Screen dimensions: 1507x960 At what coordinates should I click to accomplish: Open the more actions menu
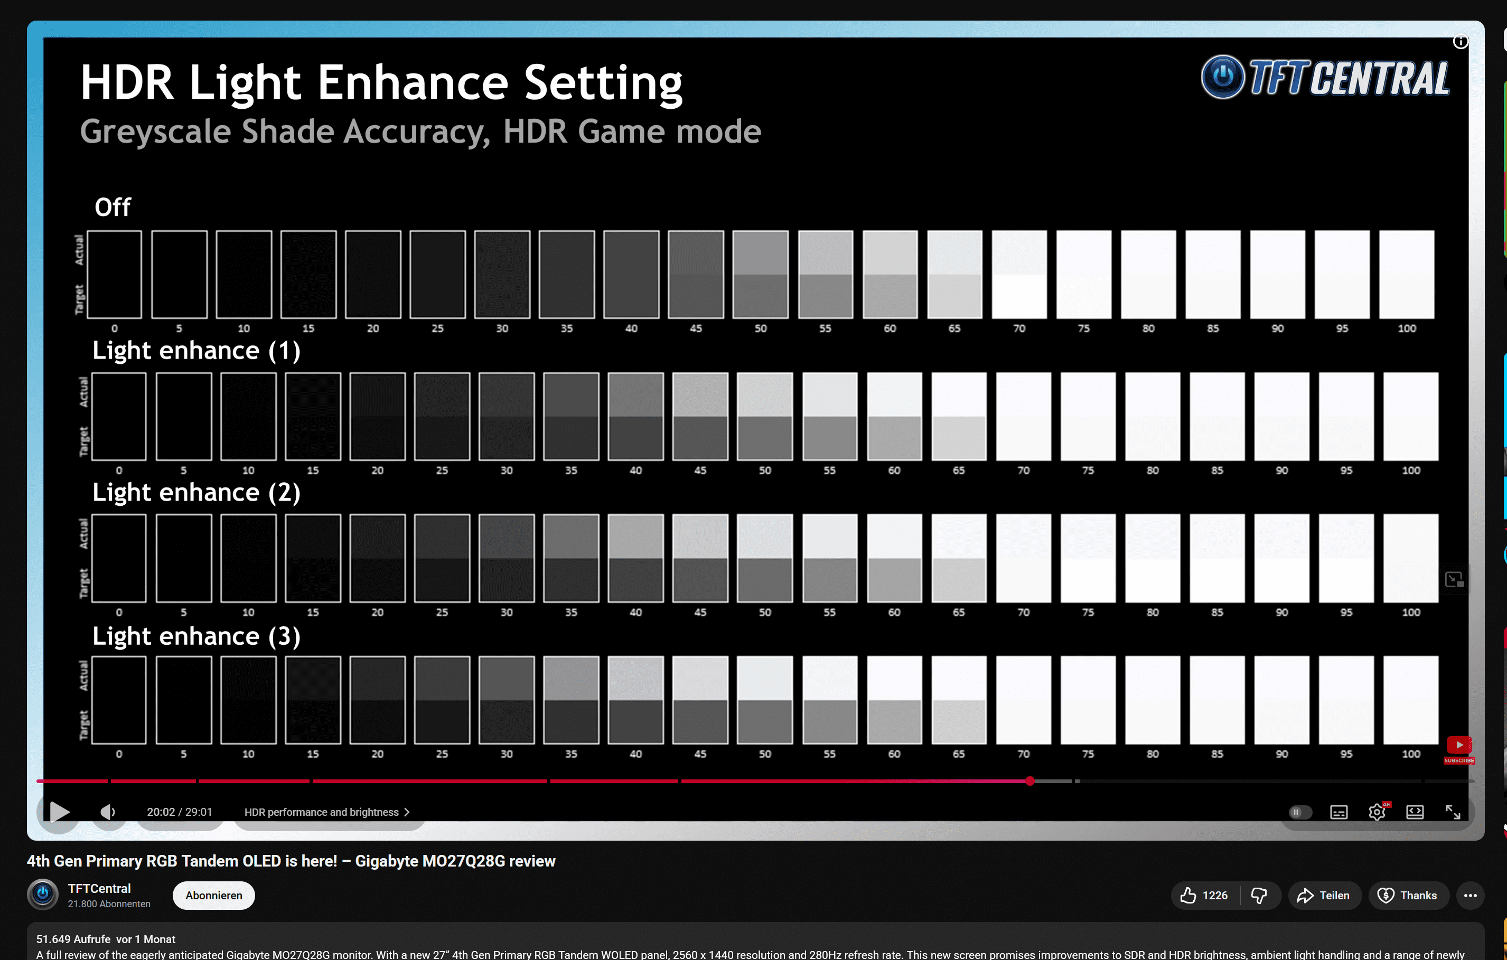click(1470, 895)
